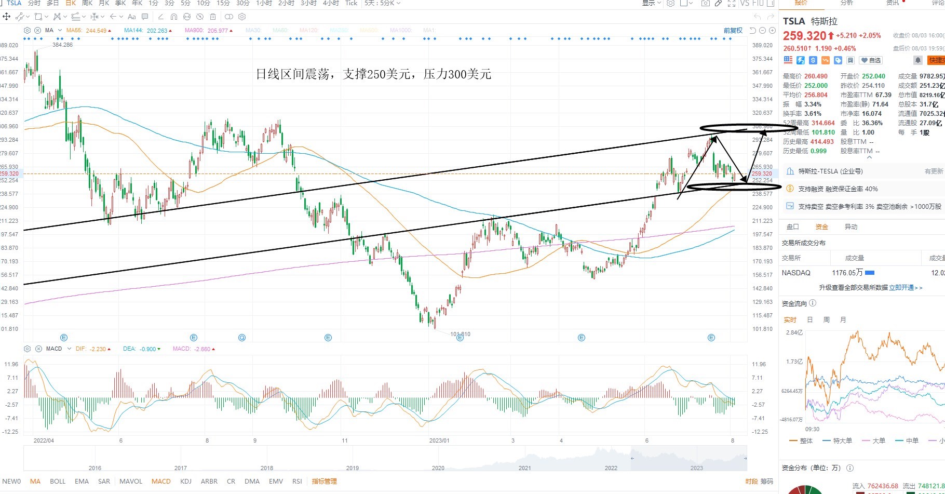Screen dimensions: 945x494
Task: Zoom out the chart with the minus icon
Action: (x=763, y=31)
